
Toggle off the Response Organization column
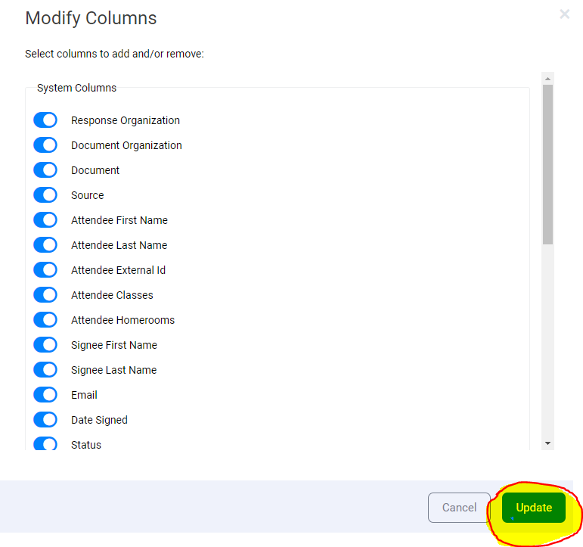[x=45, y=120]
